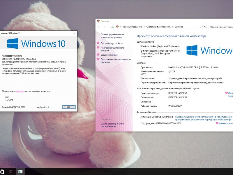This screenshot has height=175, width=233.
Task: Open Центр безопасности и обслуживания
Action: pyautogui.click(x=112, y=125)
